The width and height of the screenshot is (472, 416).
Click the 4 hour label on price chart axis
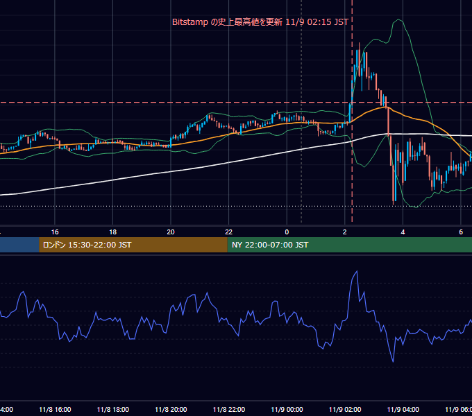pos(403,232)
